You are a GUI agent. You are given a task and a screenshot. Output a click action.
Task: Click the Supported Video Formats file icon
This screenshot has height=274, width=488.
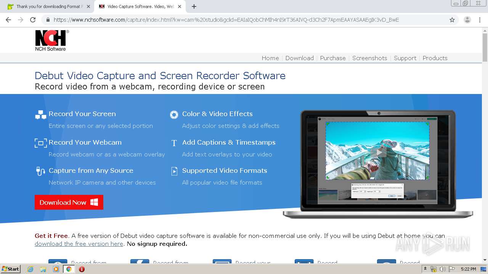174,171
